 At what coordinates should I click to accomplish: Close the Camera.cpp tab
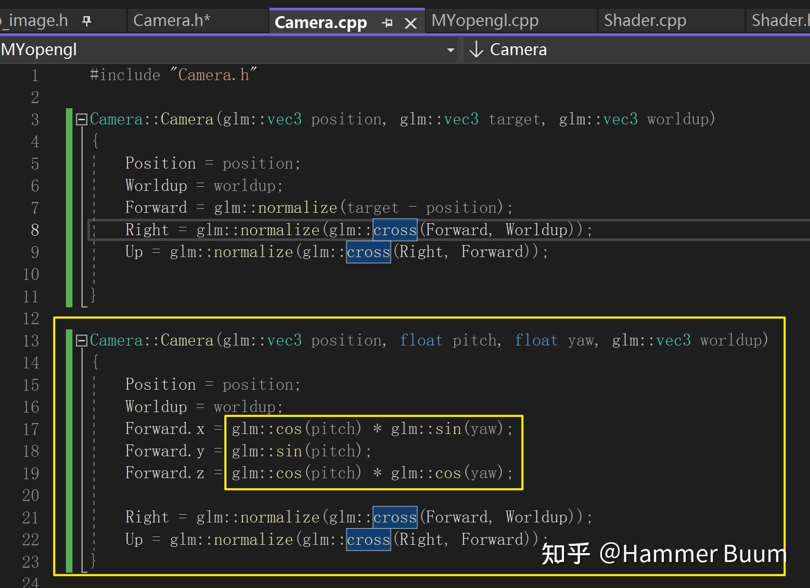point(411,22)
